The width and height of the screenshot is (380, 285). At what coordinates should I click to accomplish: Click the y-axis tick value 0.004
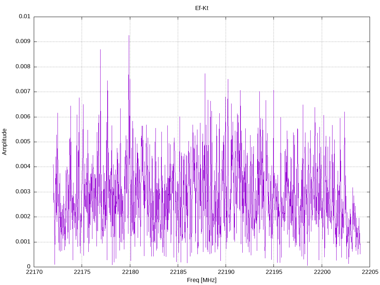23,167
